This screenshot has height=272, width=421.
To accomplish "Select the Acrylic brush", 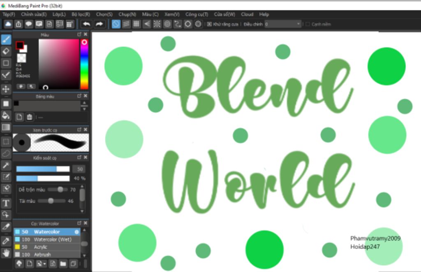I will tap(47, 247).
